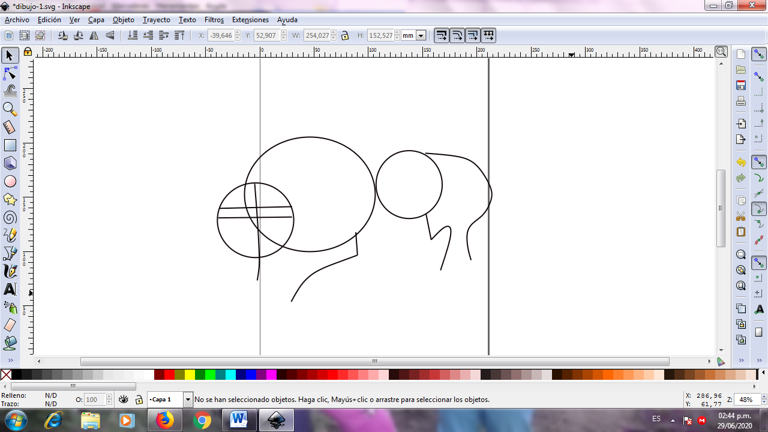The width and height of the screenshot is (768, 432).
Task: Select the Spiral tool
Action: coord(10,217)
